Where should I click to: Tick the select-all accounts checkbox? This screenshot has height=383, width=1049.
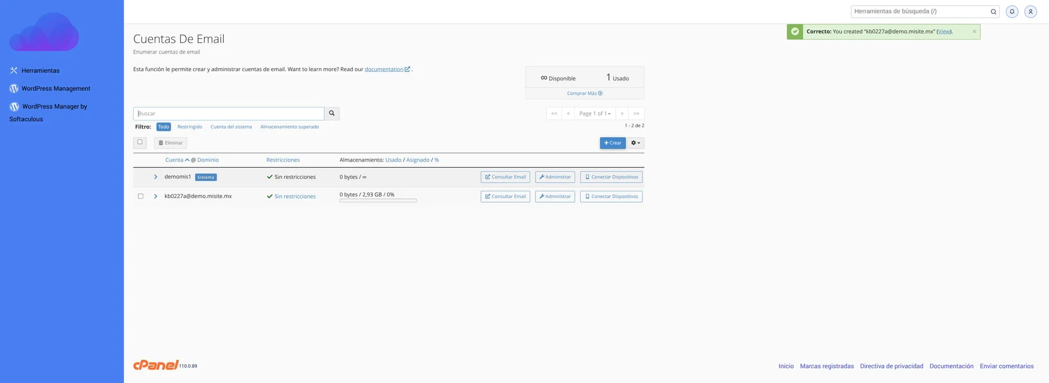pos(140,142)
